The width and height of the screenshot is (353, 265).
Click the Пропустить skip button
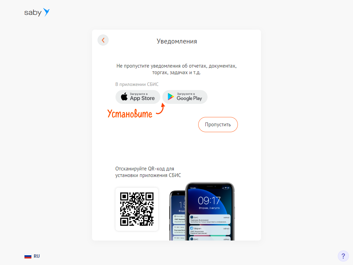[218, 125]
